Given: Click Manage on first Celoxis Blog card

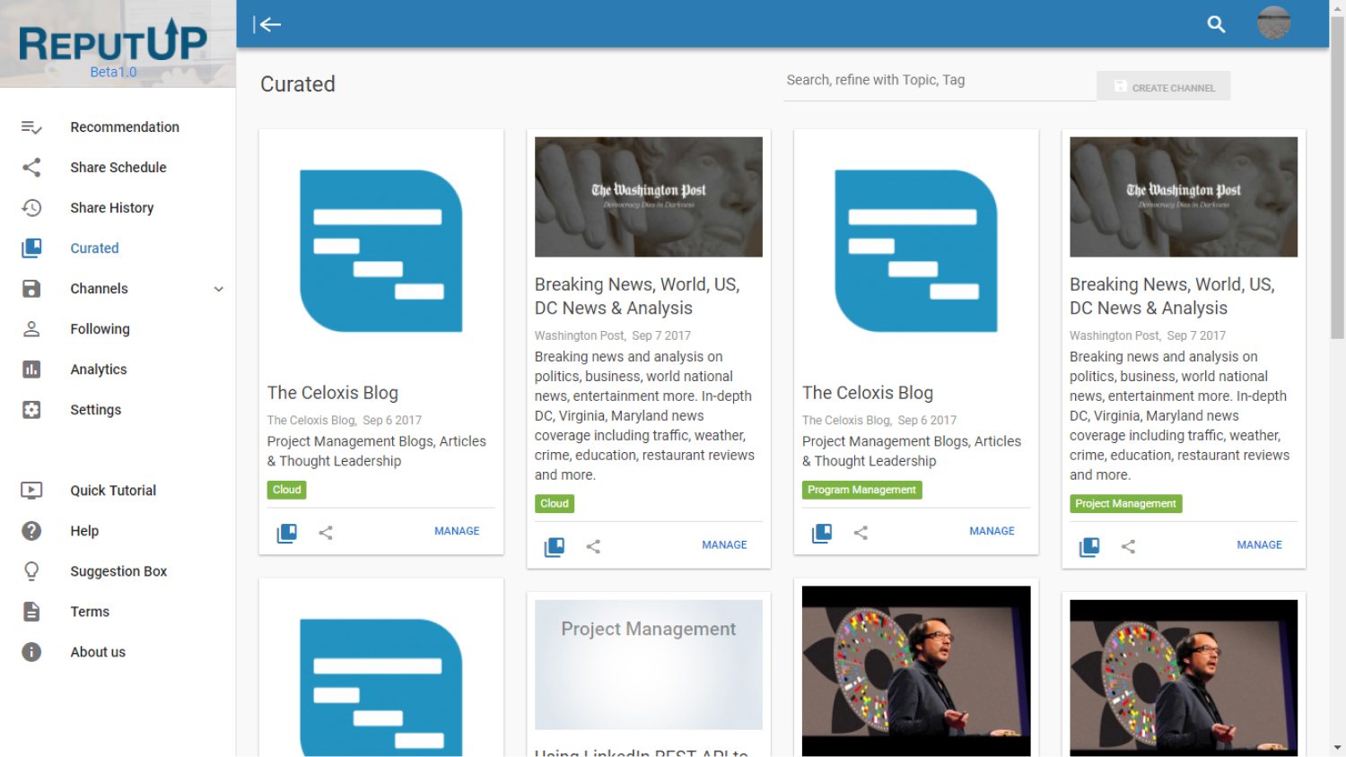Looking at the screenshot, I should click(457, 531).
